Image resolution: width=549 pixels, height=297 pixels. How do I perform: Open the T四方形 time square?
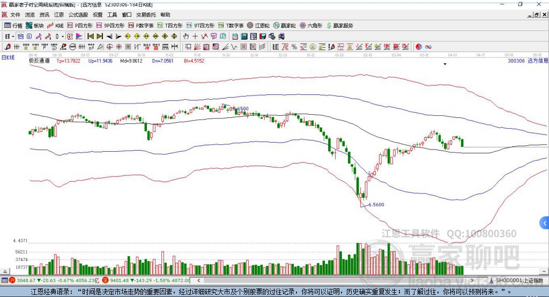click(x=170, y=26)
